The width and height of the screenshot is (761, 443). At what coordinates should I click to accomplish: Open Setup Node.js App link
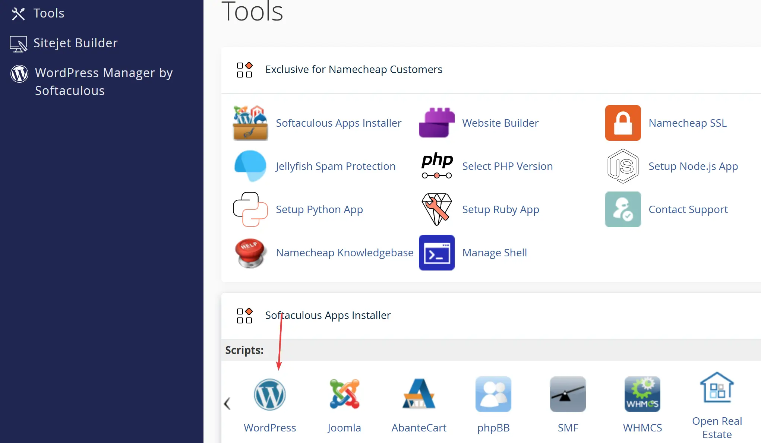tap(693, 166)
